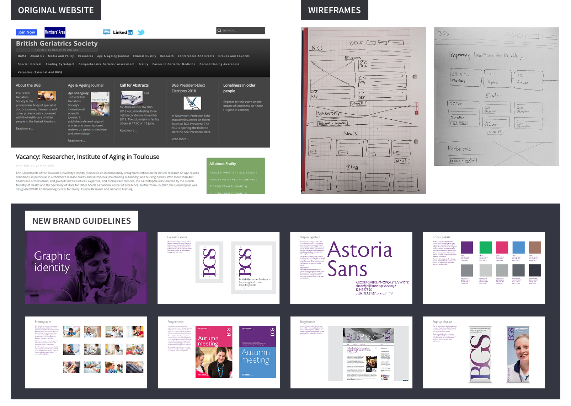Open Special Interest menu item

coord(30,64)
